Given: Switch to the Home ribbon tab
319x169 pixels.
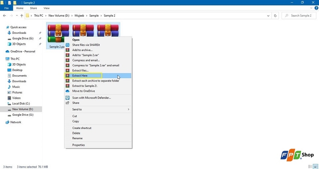Looking at the screenshot, I should (x=20, y=8).
